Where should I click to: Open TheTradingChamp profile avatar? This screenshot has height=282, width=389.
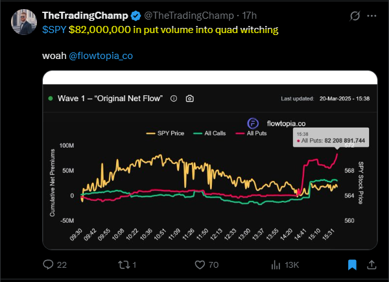point(24,22)
